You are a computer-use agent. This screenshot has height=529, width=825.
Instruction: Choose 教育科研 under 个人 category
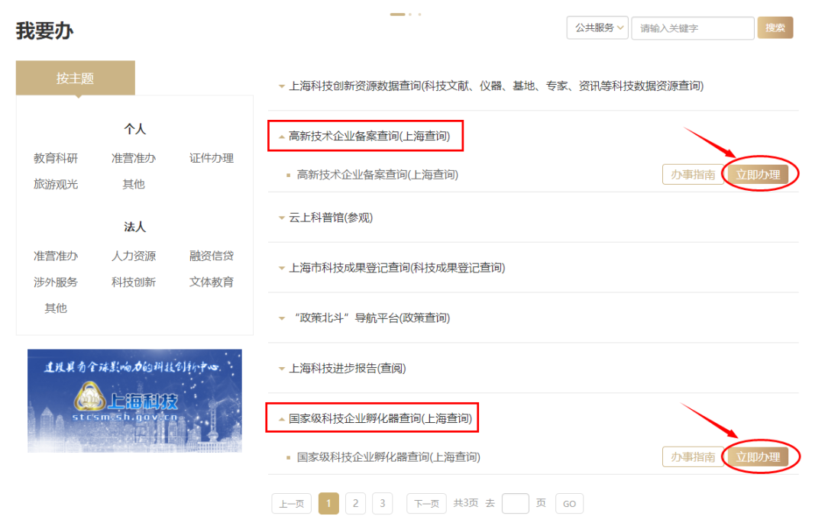click(56, 158)
